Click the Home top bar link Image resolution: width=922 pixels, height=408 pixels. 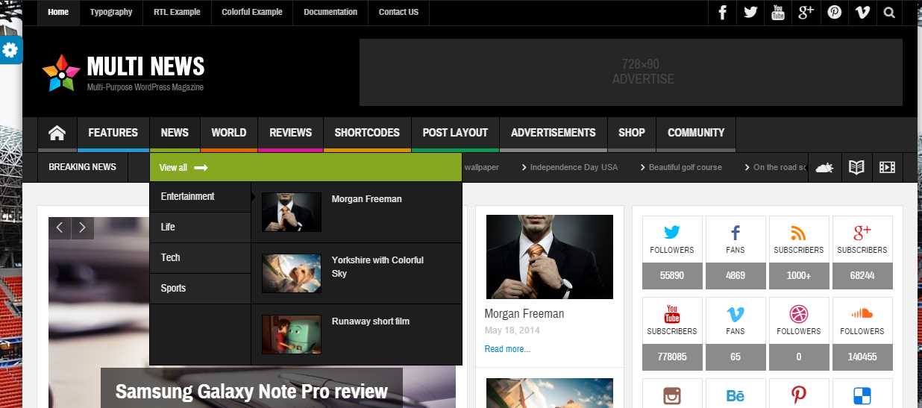[58, 12]
